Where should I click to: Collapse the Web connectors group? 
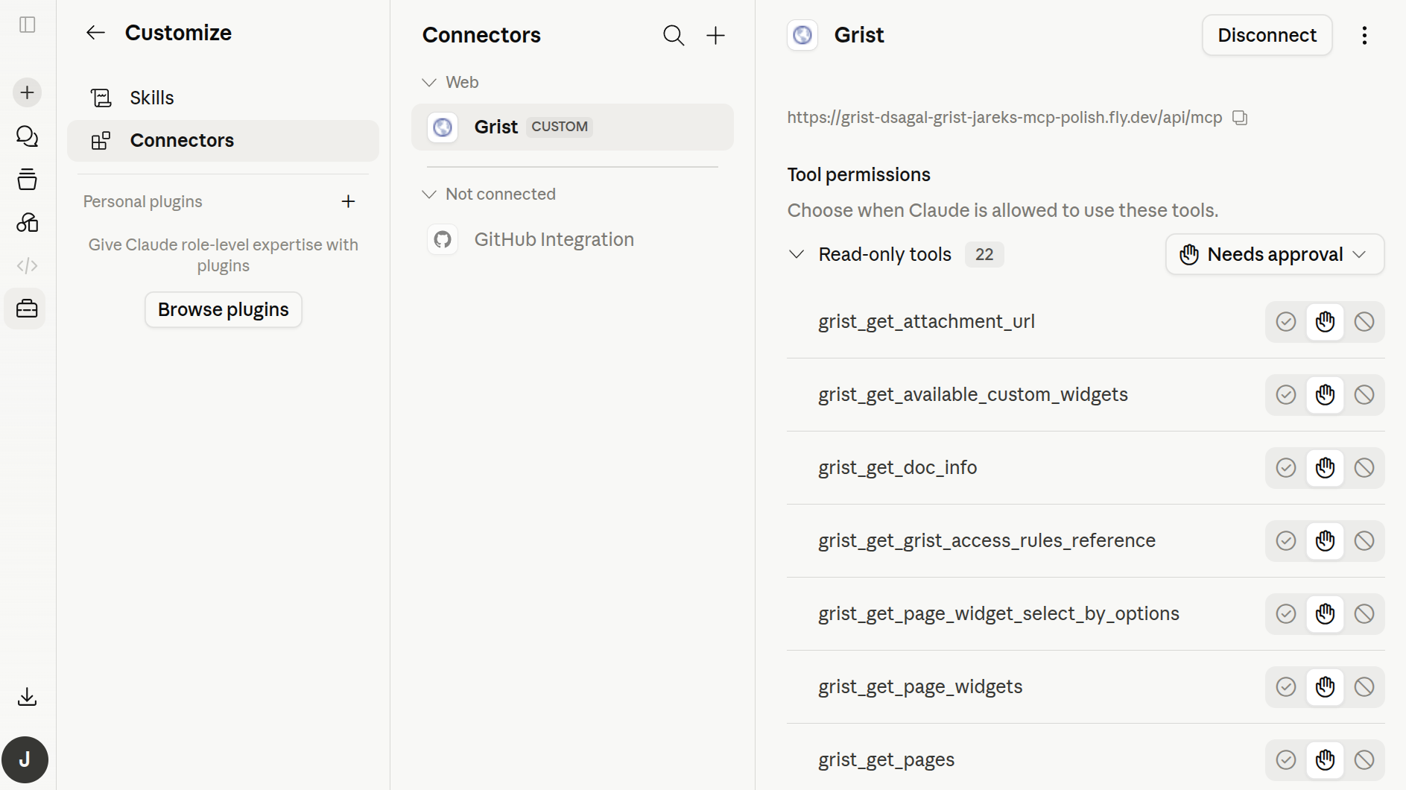429,82
